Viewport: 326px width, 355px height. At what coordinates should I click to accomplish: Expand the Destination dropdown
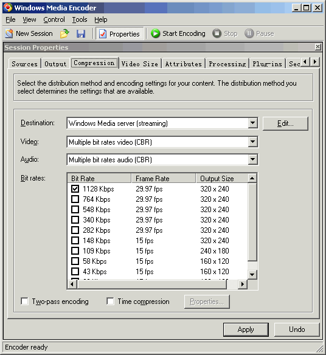(252, 123)
